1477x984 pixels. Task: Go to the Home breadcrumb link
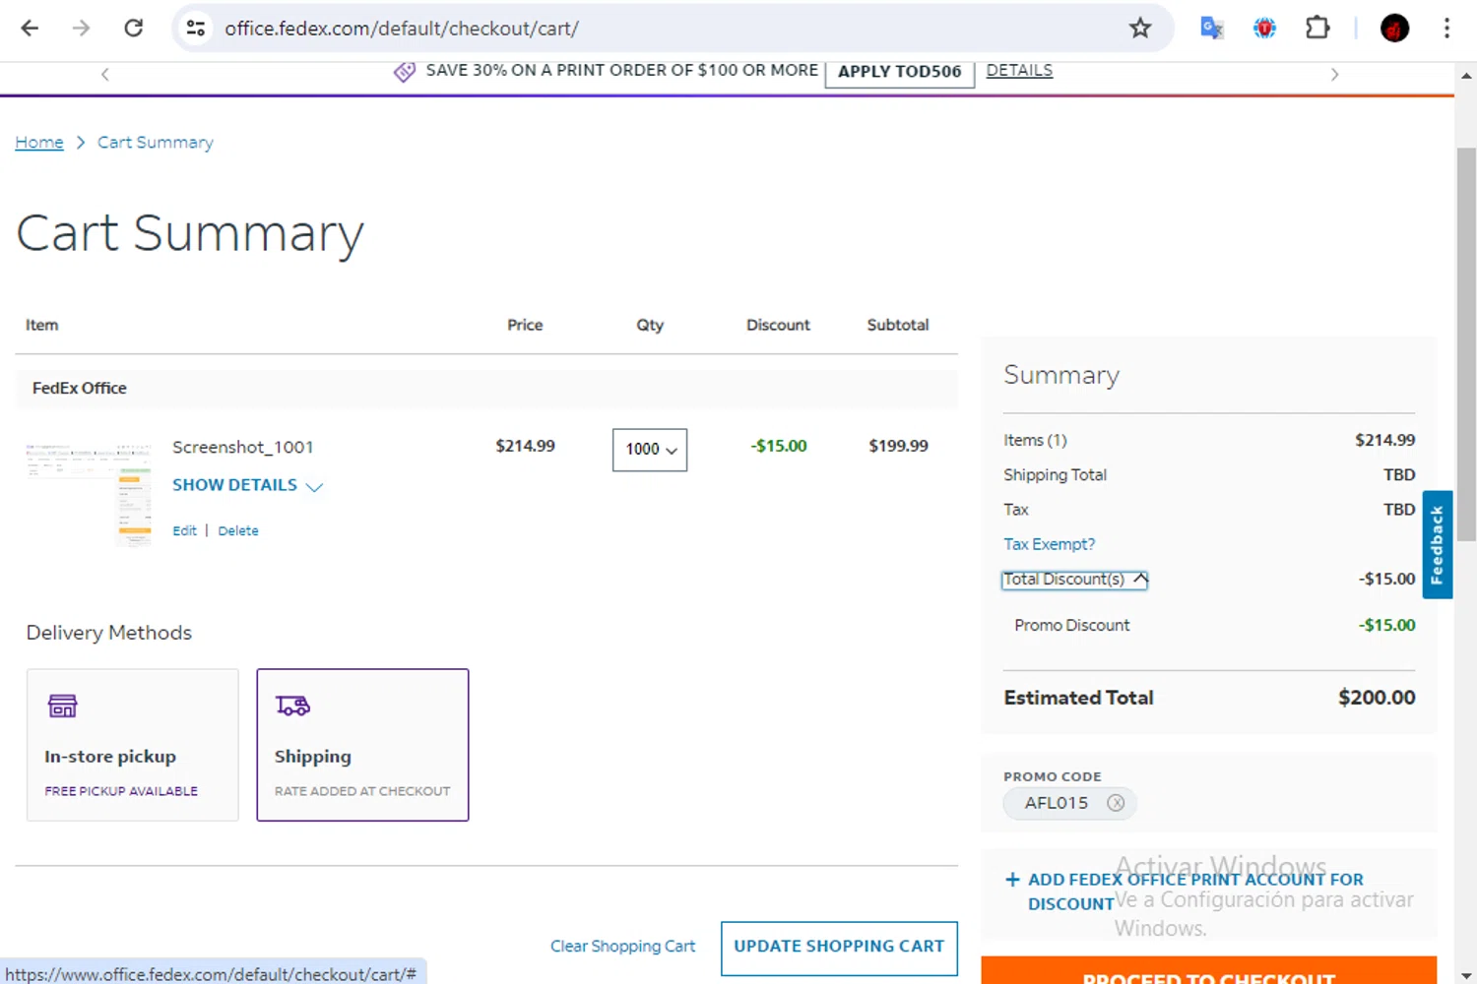[x=39, y=143]
